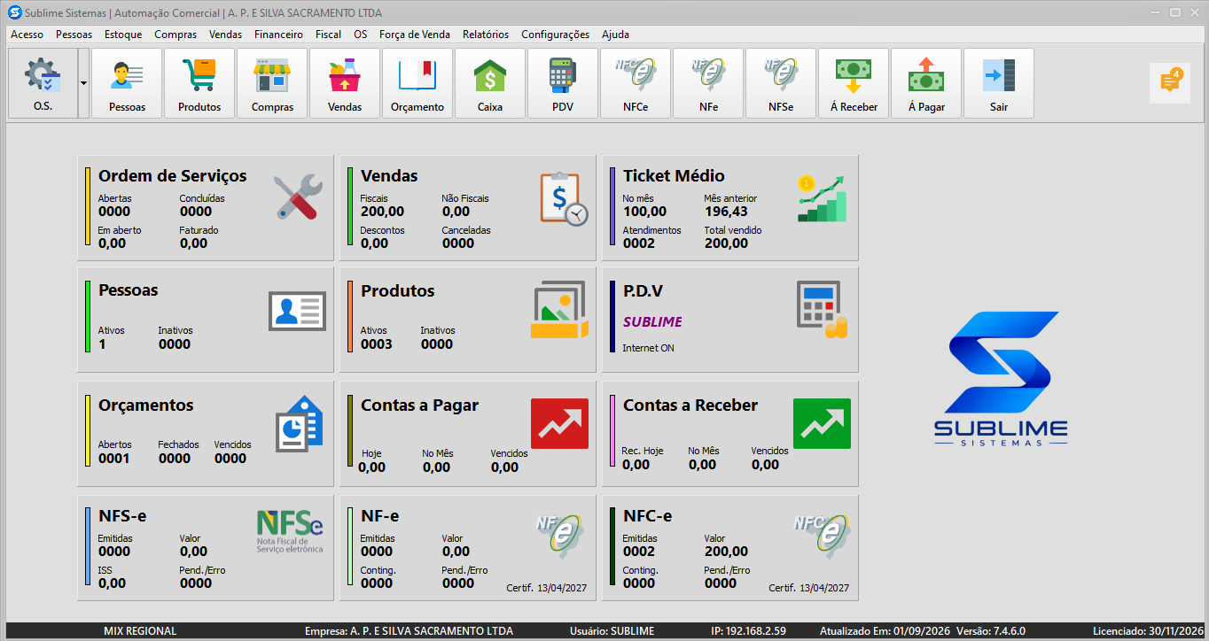Open the NFSe toolbar icon
The height and width of the screenshot is (641, 1209).
[781, 83]
